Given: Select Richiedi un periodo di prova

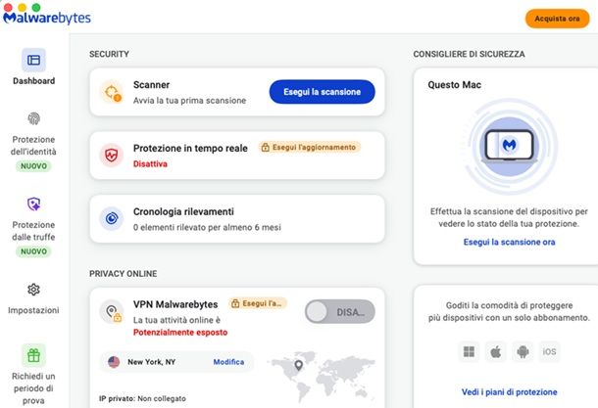Looking at the screenshot, I should point(33,388).
